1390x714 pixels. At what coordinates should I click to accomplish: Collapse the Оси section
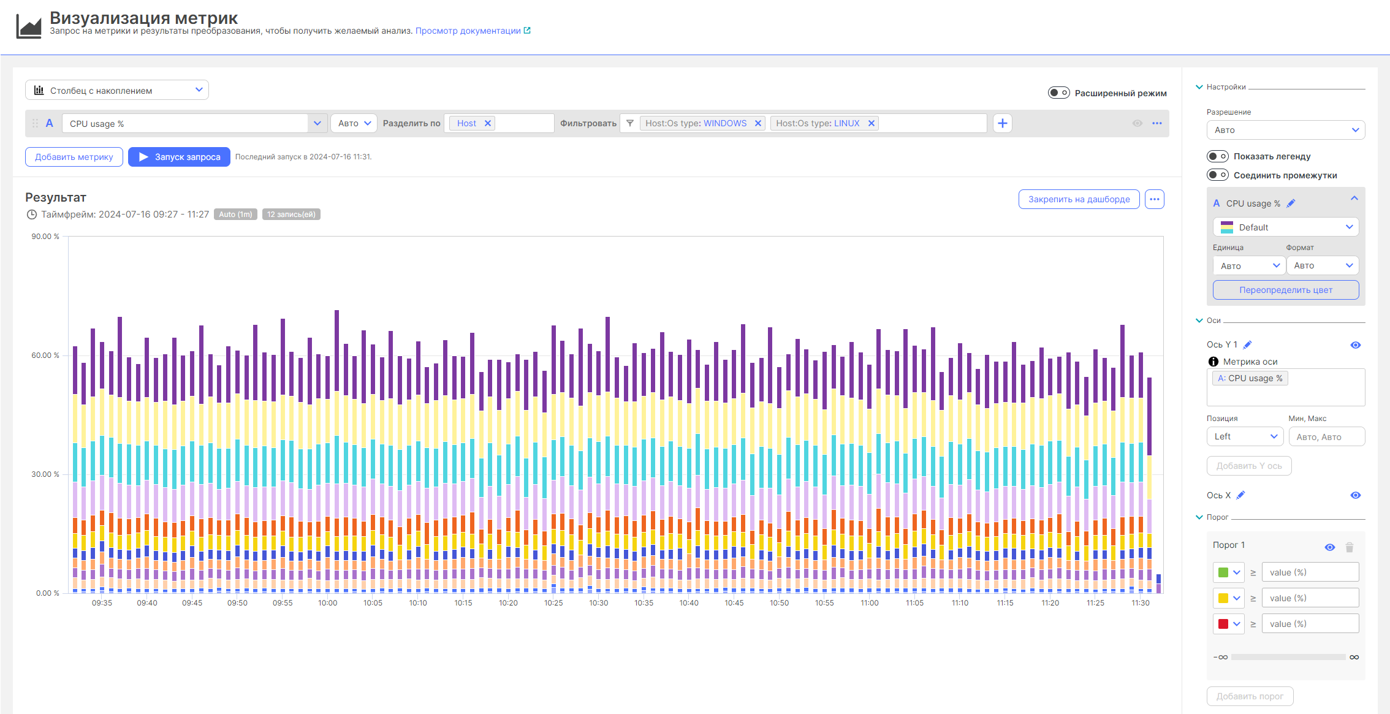tap(1199, 321)
